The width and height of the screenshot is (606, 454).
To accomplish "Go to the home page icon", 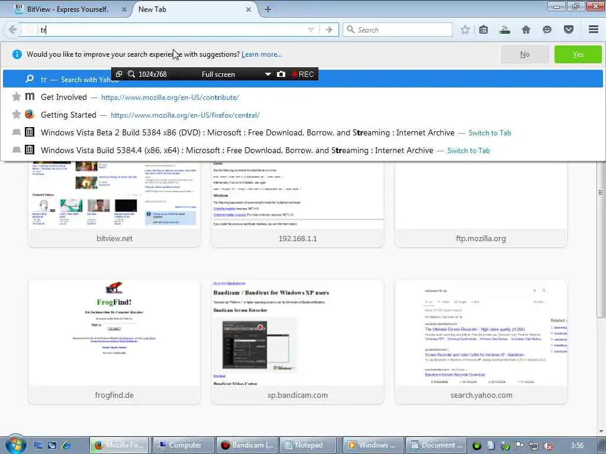I will (526, 30).
